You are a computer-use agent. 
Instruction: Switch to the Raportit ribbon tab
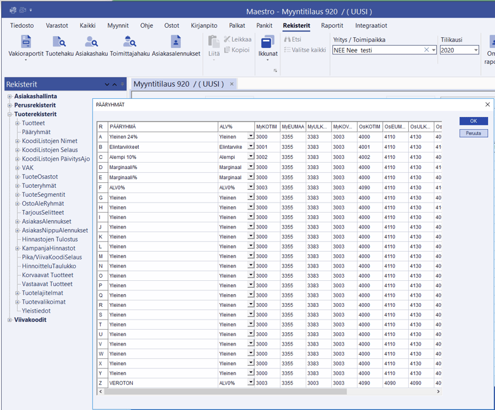click(332, 26)
